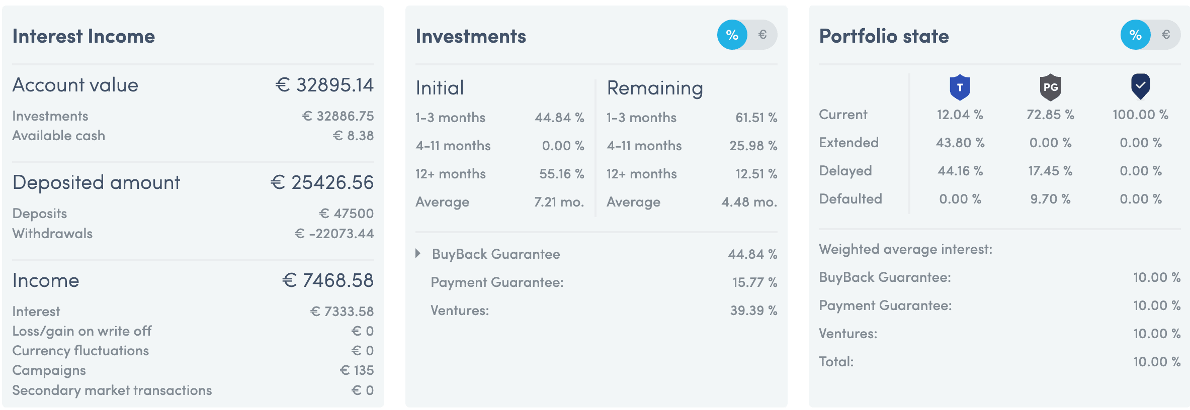Image resolution: width=1190 pixels, height=410 pixels.
Task: Click the BuyBack Guarantee label in Investments
Action: pyautogui.click(x=496, y=254)
